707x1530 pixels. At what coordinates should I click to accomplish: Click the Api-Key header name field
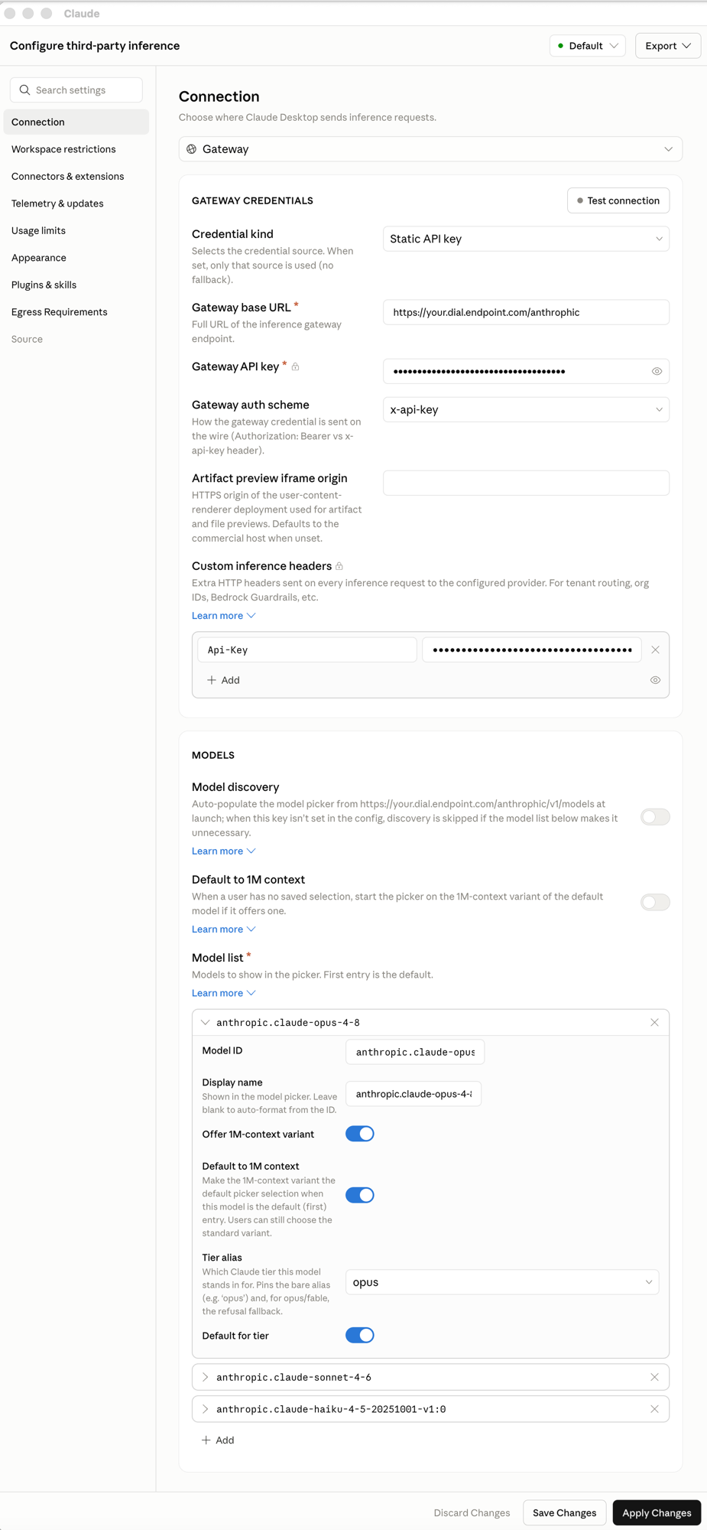click(x=306, y=649)
